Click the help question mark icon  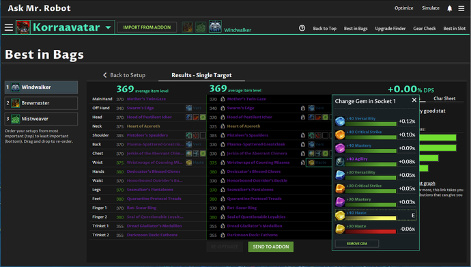tap(302, 28)
